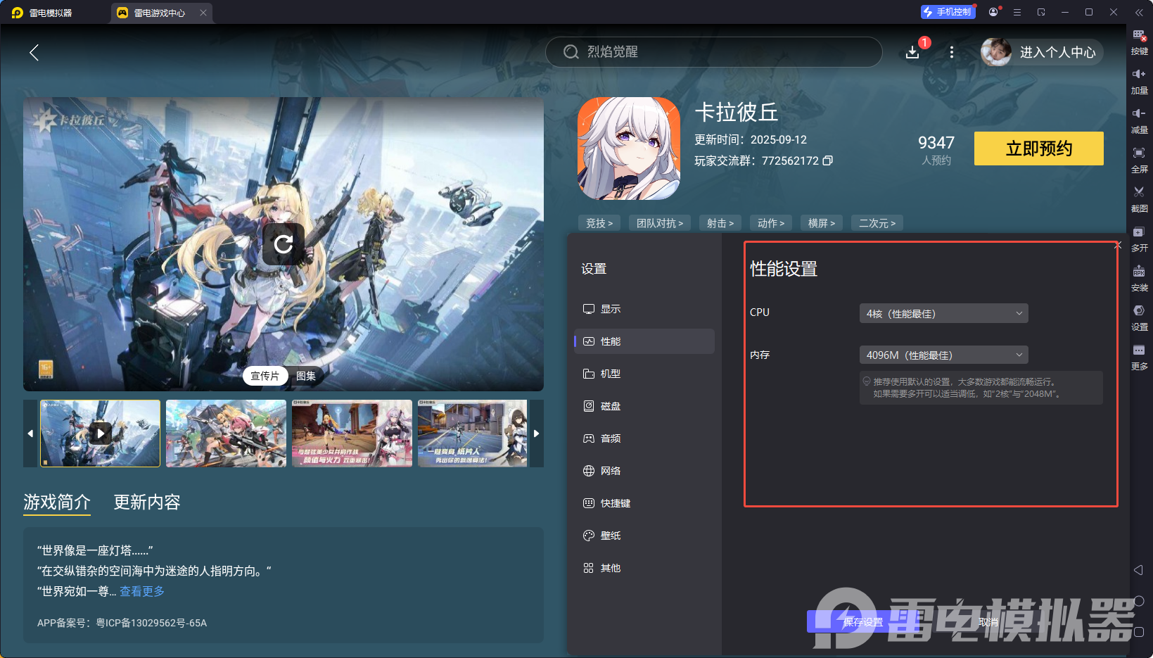The image size is (1153, 658).
Task: Switch to fullscreen mode (全屏)
Action: [1140, 159]
